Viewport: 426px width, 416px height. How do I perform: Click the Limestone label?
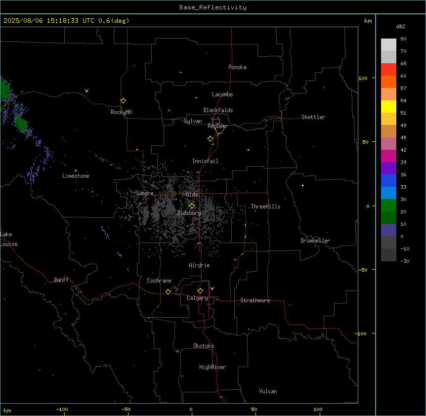click(x=76, y=176)
